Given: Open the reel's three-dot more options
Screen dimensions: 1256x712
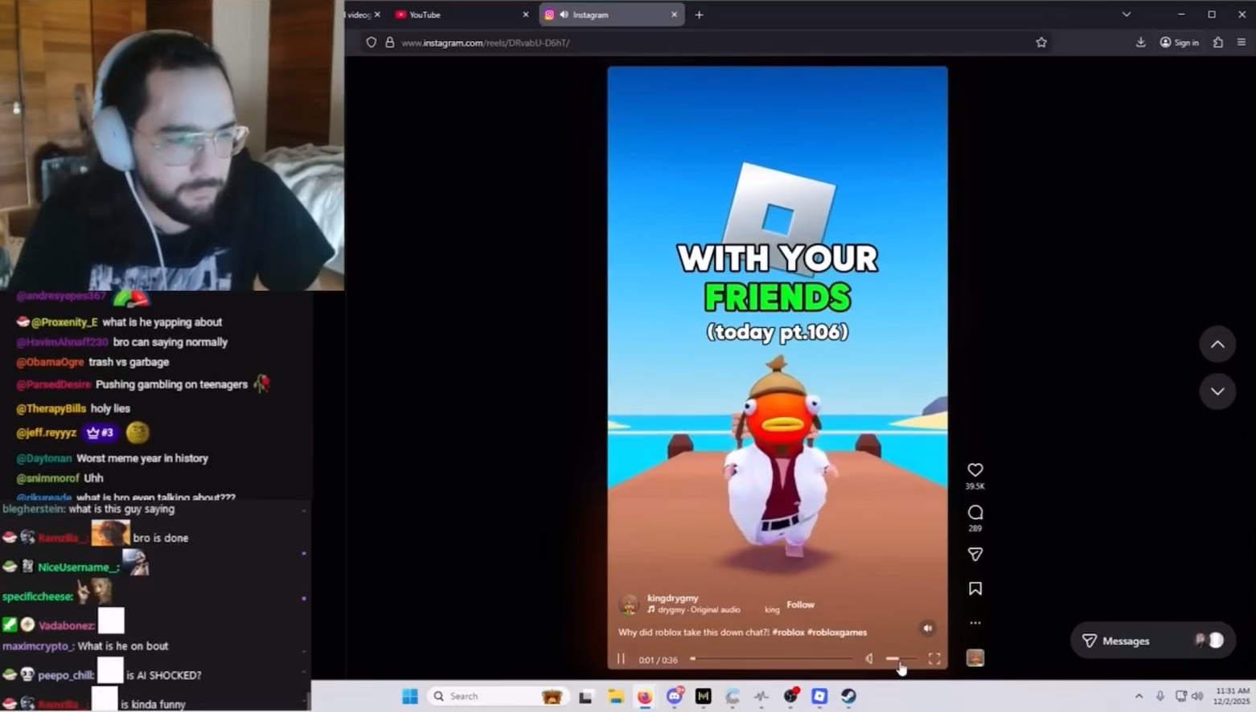Looking at the screenshot, I should [975, 623].
